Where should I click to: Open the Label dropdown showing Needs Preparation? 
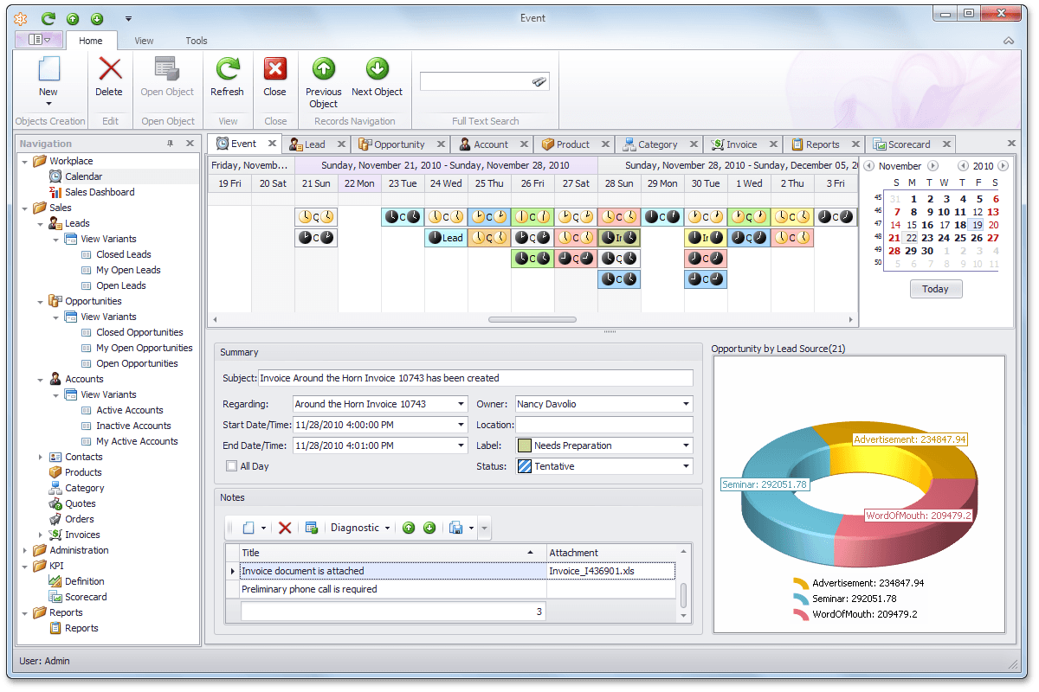[x=686, y=445]
